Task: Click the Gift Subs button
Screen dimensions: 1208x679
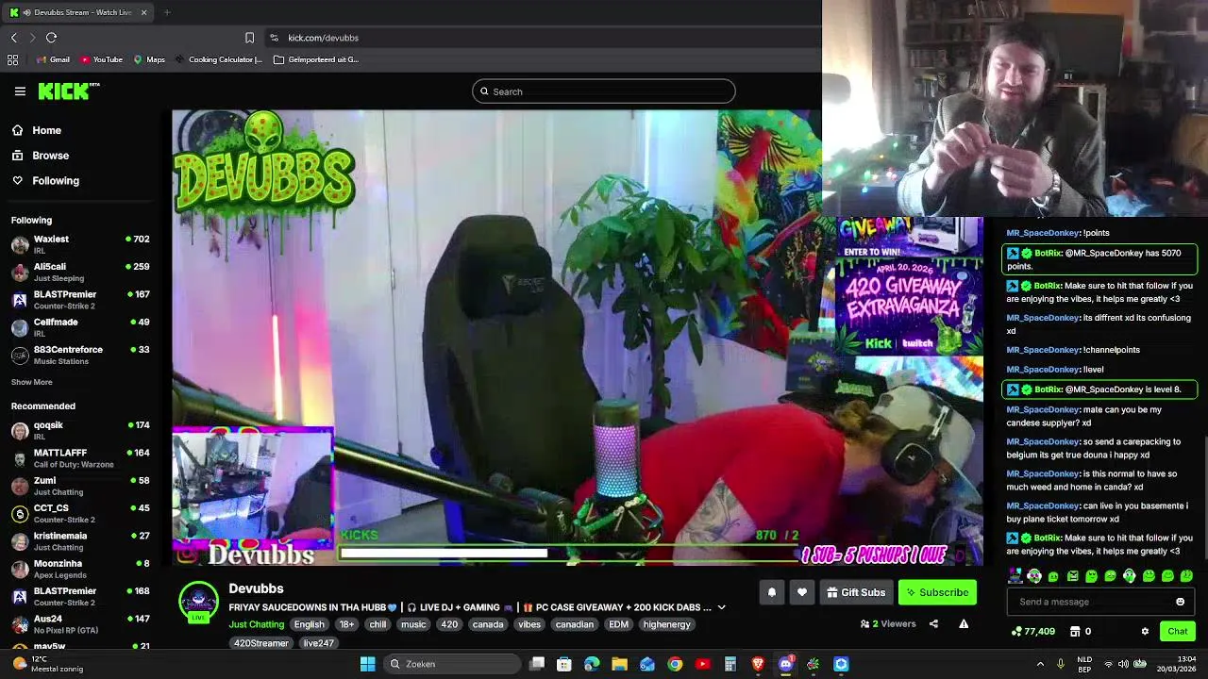Action: [x=856, y=592]
